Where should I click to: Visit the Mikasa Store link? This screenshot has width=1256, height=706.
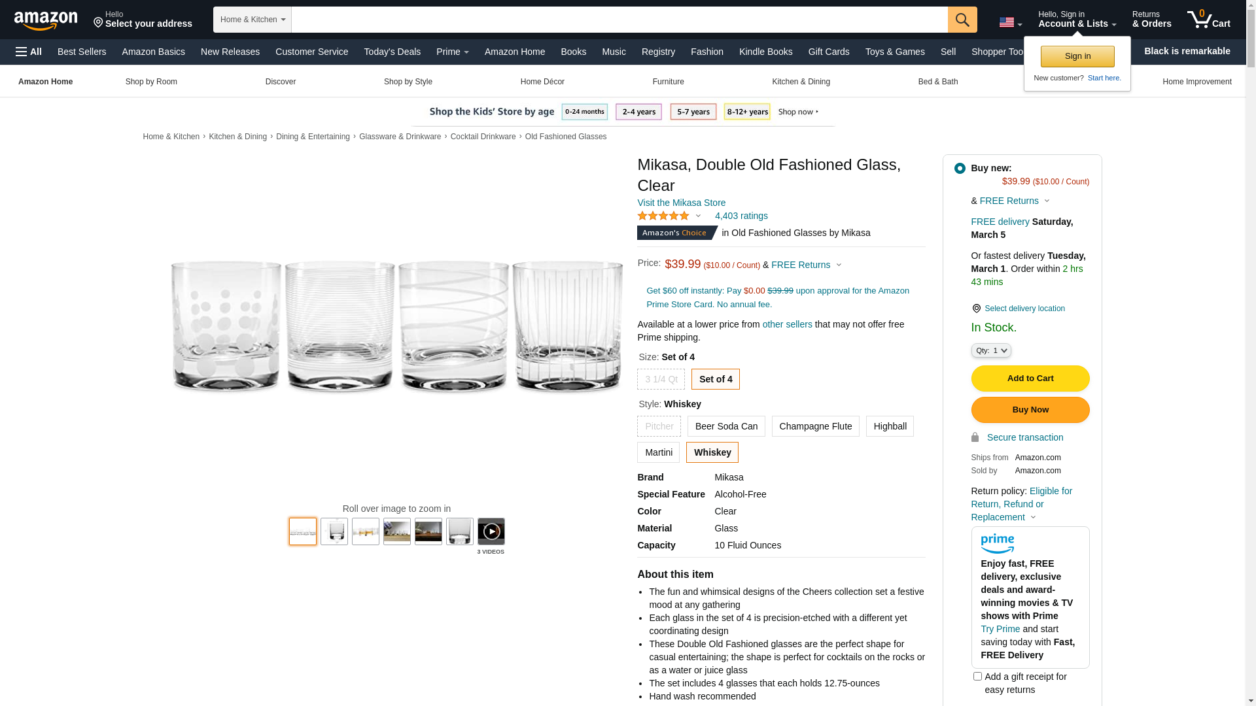point(681,203)
